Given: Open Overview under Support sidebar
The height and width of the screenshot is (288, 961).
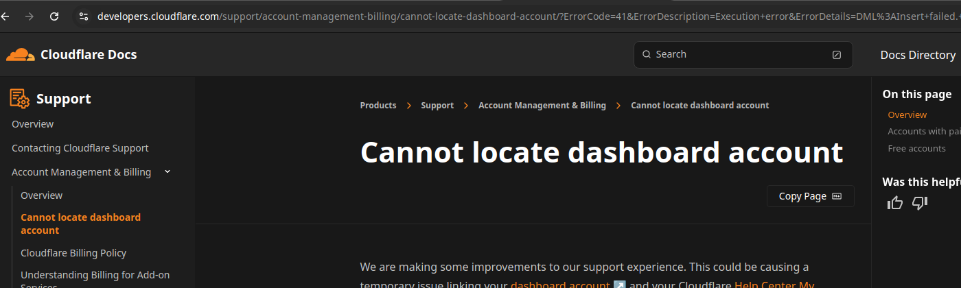Looking at the screenshot, I should pos(32,124).
